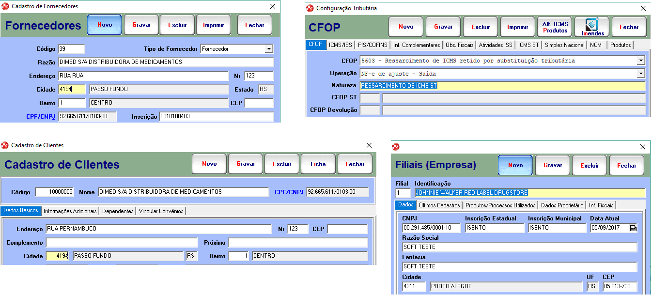Click Gravar in CFOP window
This screenshot has height=295, width=652.
(x=443, y=27)
